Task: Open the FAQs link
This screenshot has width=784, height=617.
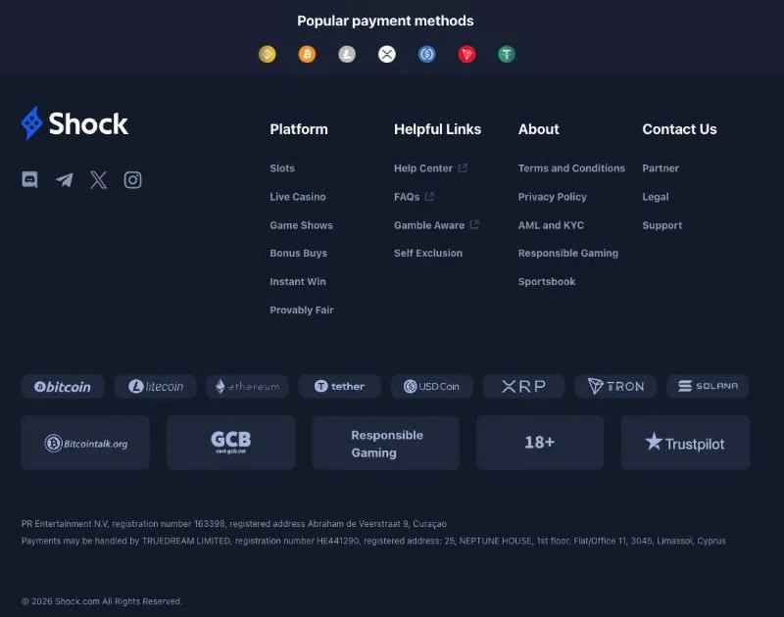Action: pos(407,197)
